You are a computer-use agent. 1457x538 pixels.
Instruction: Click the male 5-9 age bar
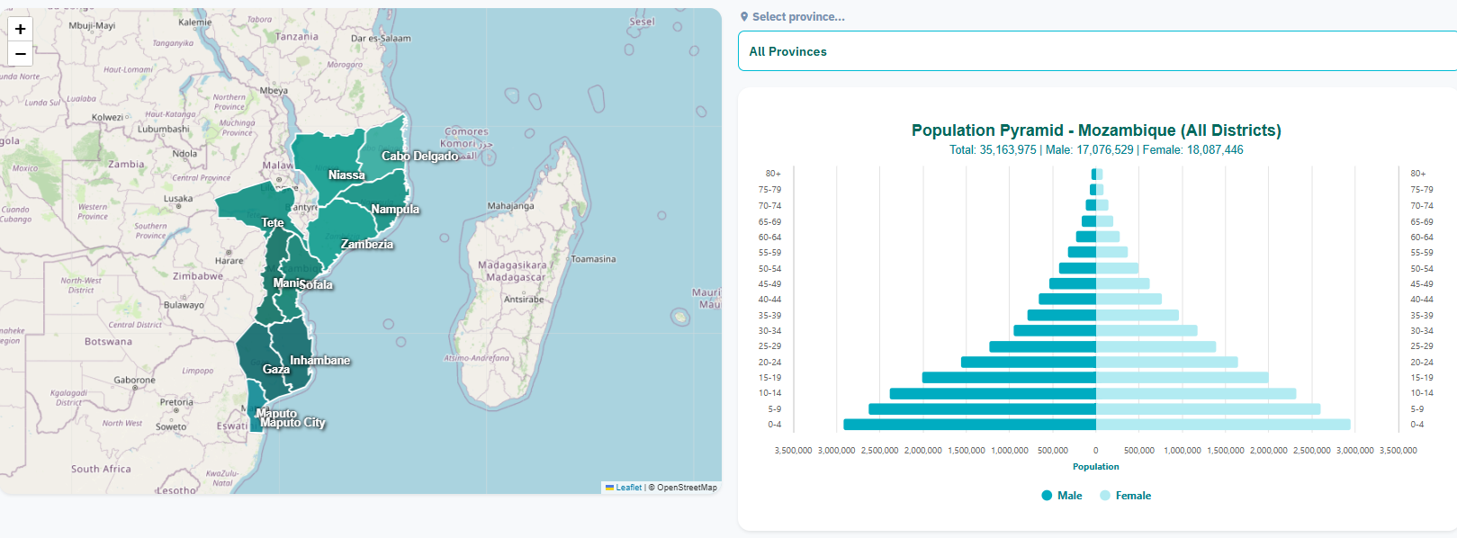point(982,409)
